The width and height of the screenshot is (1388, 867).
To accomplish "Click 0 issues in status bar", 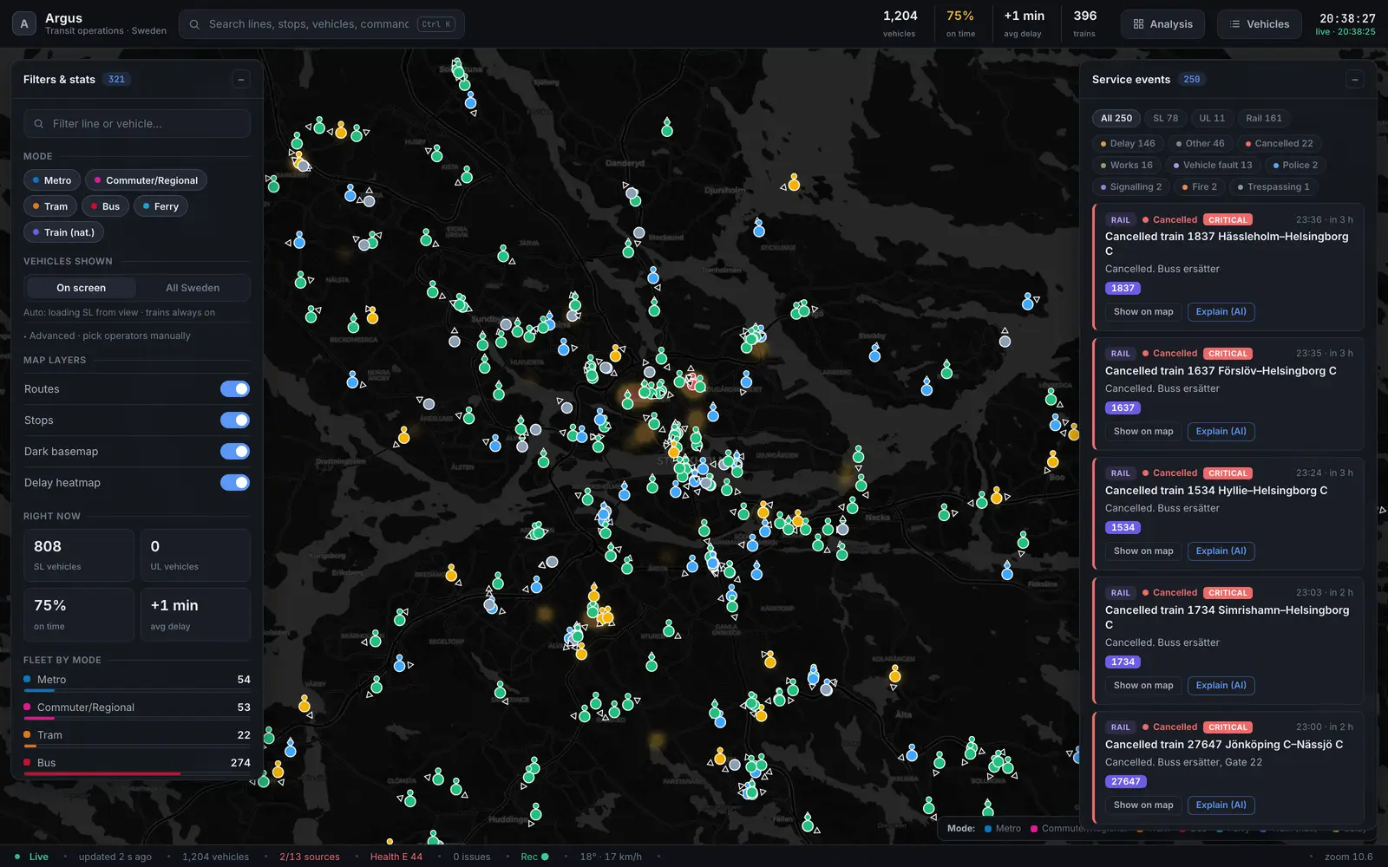I will (x=472, y=857).
